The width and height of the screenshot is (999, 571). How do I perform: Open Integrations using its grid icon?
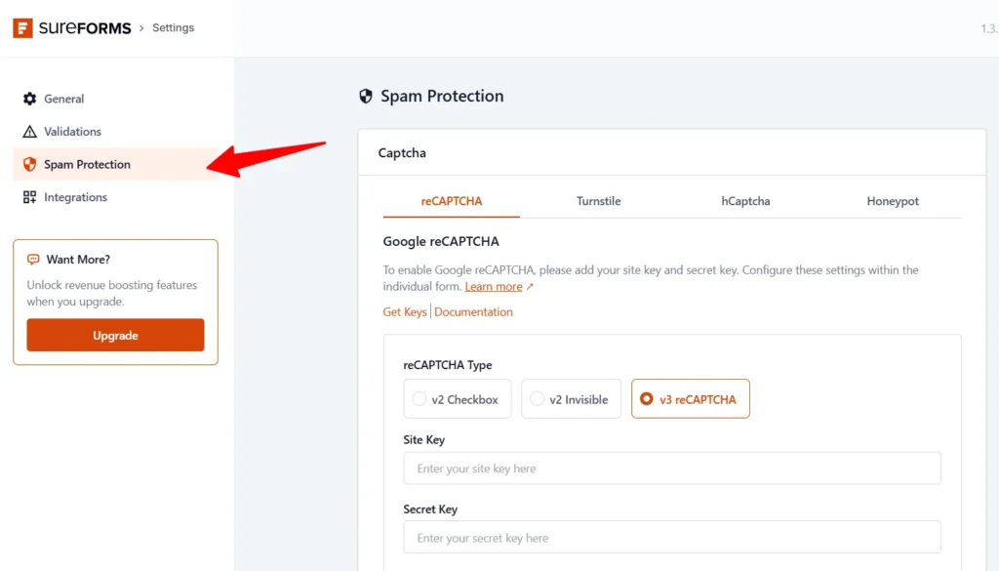click(x=28, y=197)
